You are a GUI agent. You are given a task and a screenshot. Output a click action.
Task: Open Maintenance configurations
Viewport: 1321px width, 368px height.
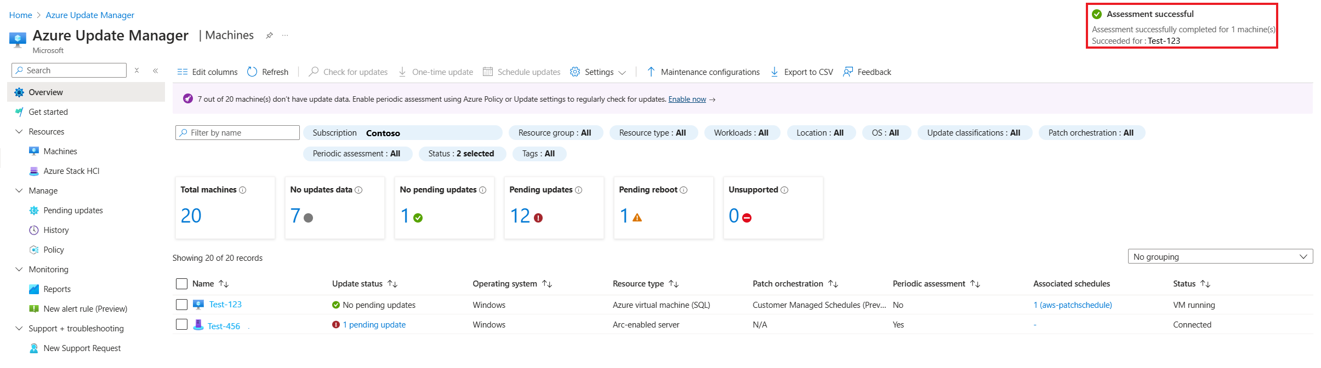click(x=703, y=72)
